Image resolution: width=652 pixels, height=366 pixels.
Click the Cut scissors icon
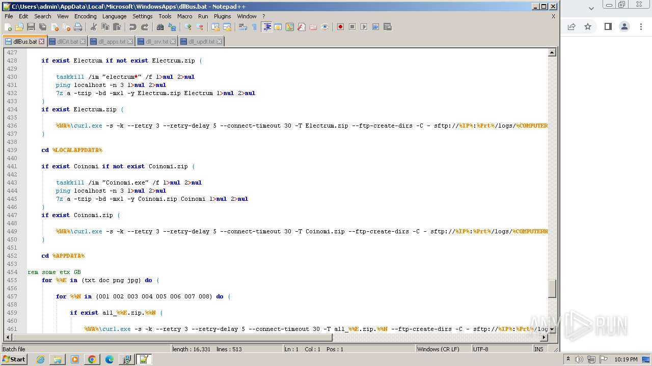tap(94, 27)
